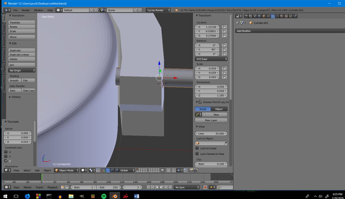This screenshot has width=345, height=199.
Task: Open the Object properties tab (orange cube)
Action: (x=264, y=16)
